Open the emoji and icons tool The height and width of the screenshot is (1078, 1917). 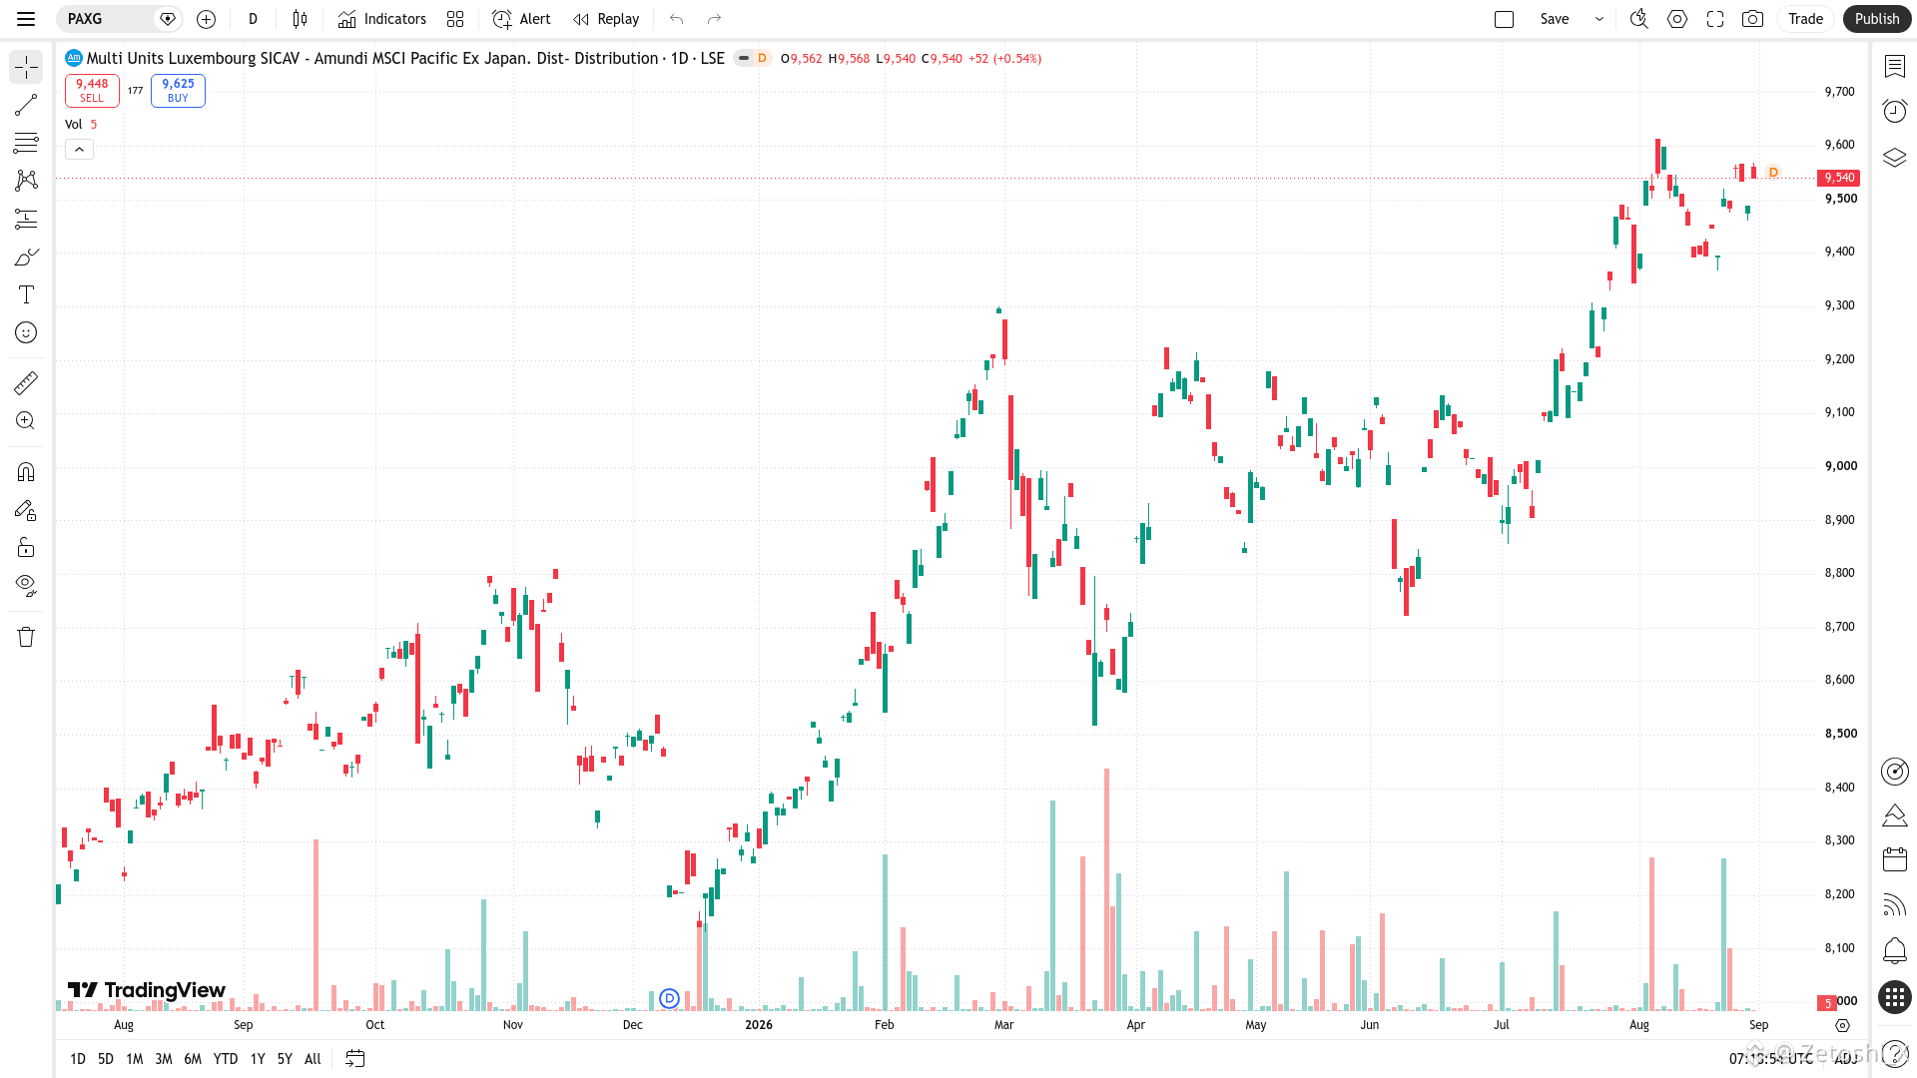[26, 332]
